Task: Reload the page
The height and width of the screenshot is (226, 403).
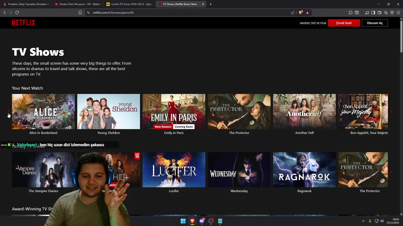Action: point(17,13)
